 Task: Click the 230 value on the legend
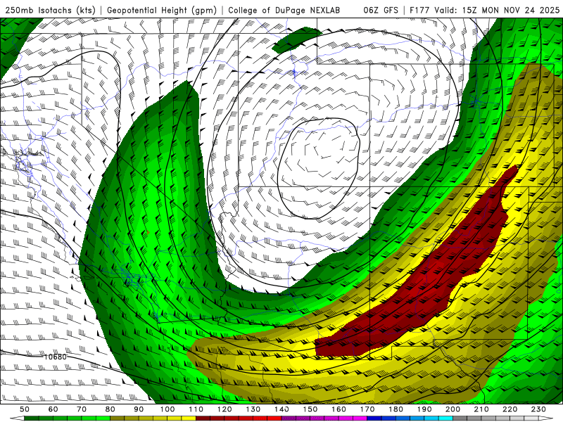(539, 409)
